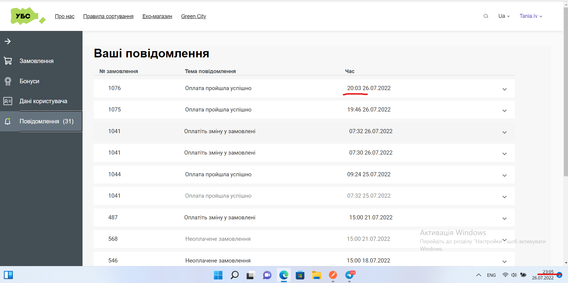Select the Бонуси sidebar icon
The width and height of the screenshot is (568, 283).
tap(8, 81)
